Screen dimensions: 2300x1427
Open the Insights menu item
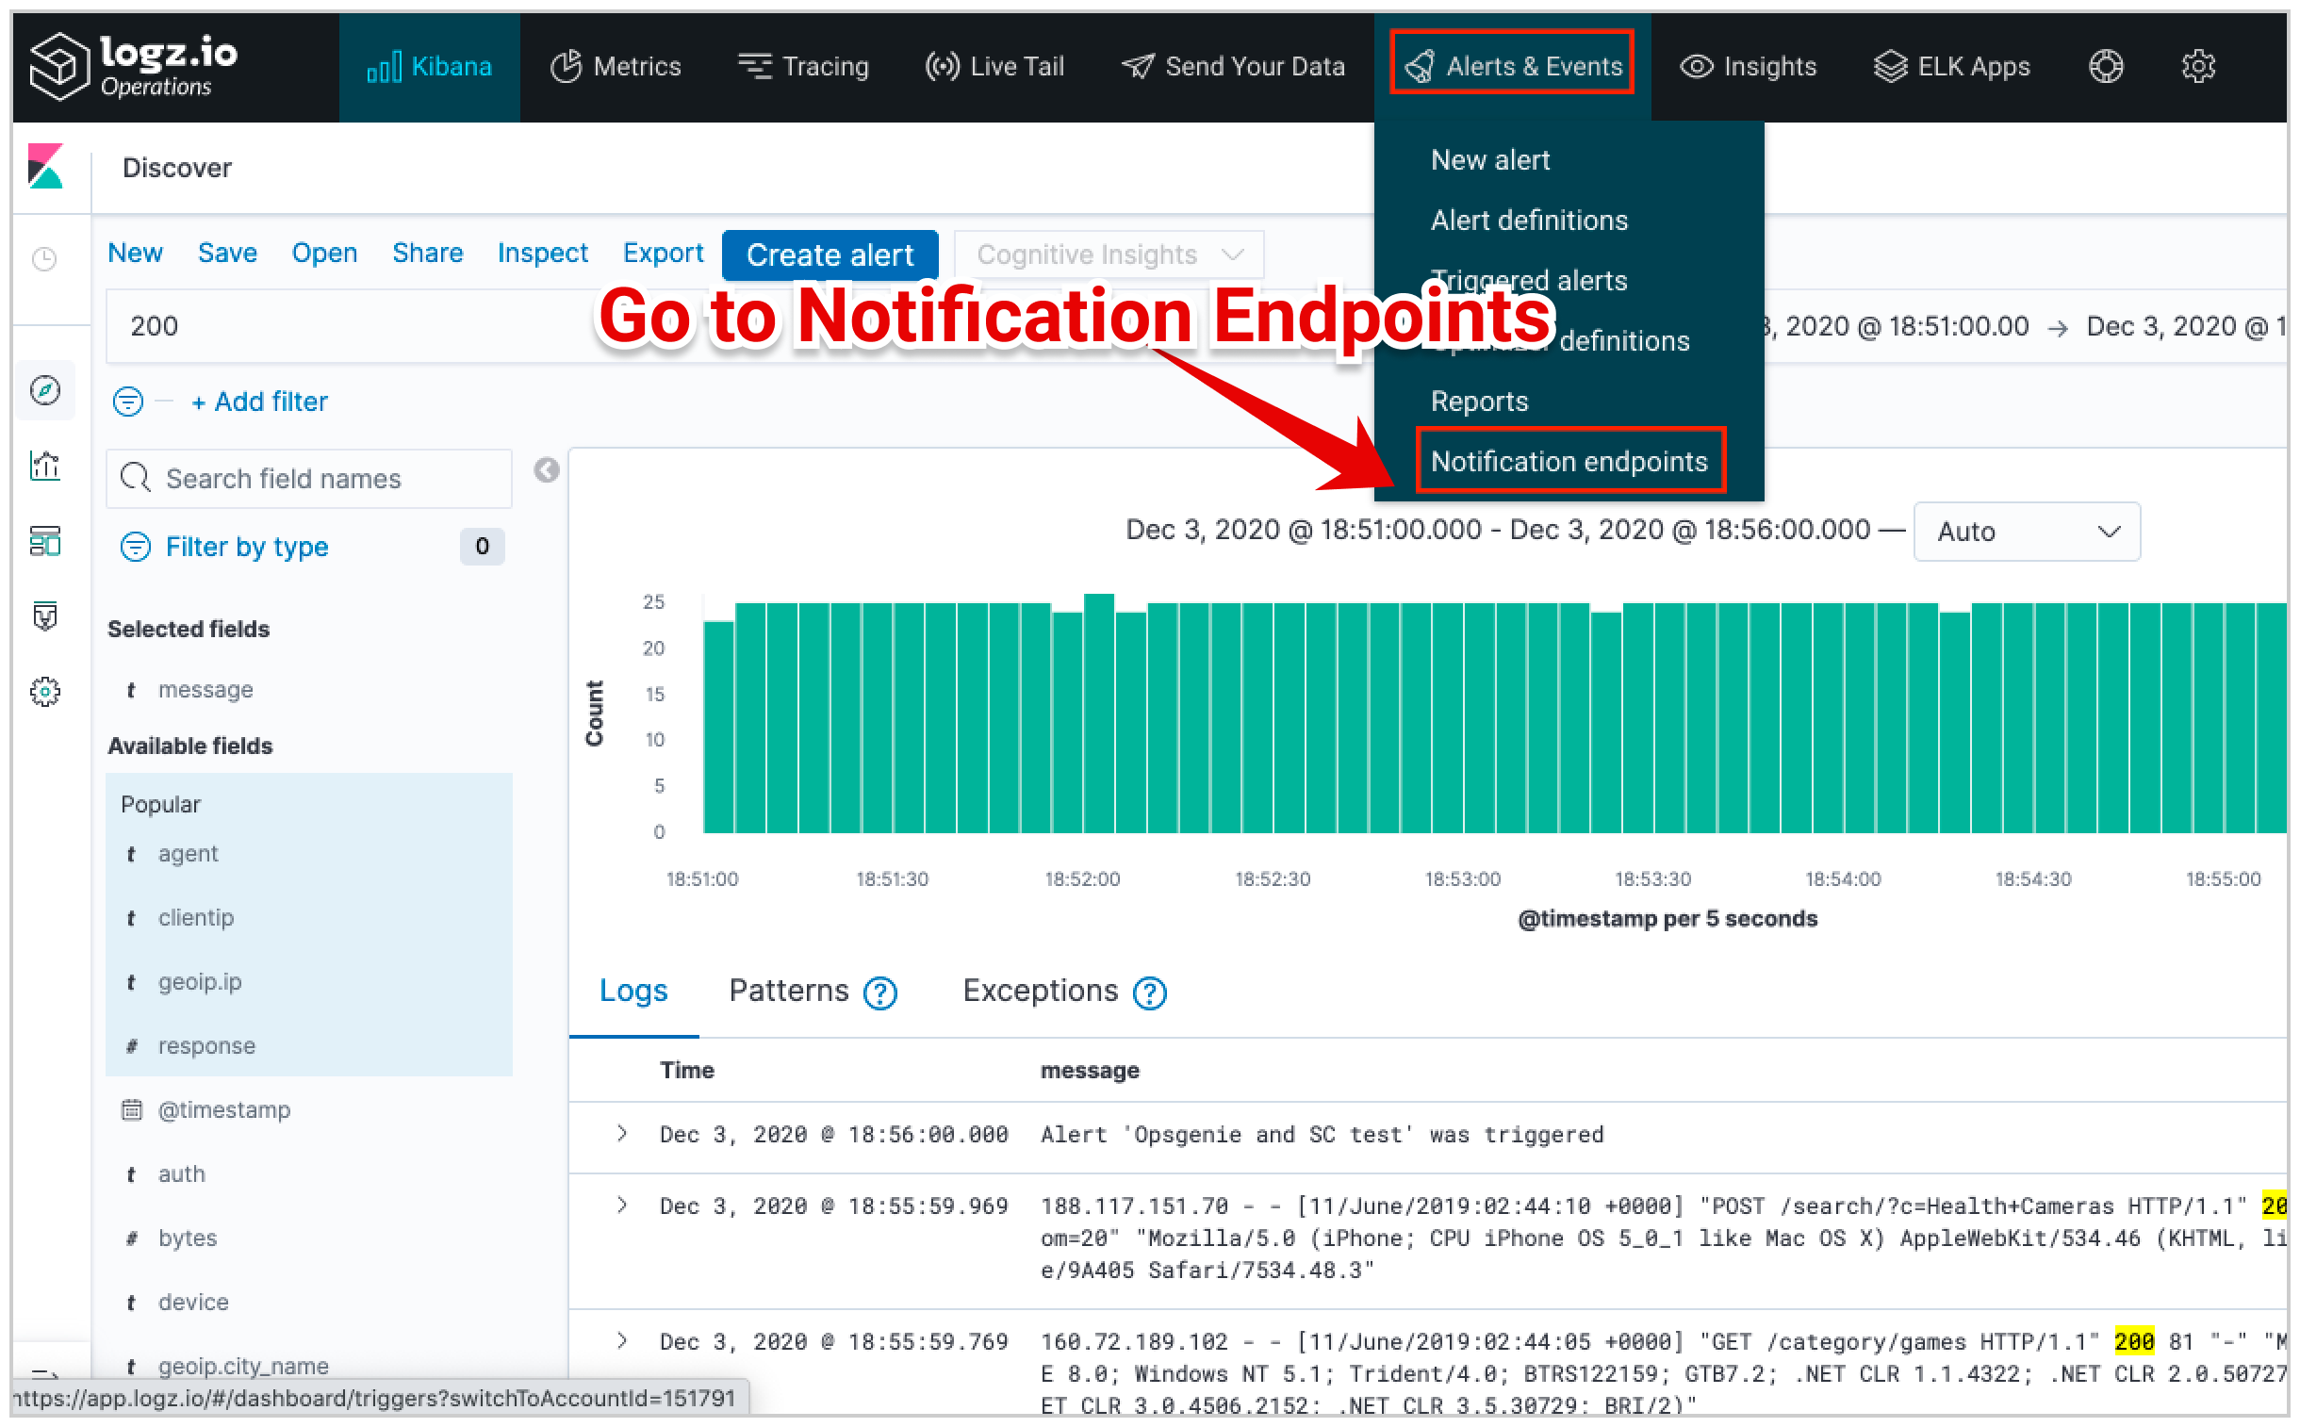[1748, 66]
